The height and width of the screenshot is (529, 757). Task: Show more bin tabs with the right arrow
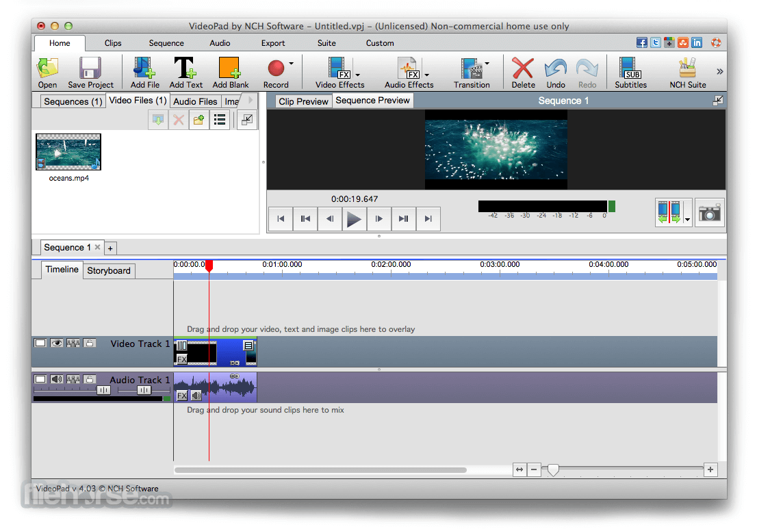(251, 100)
